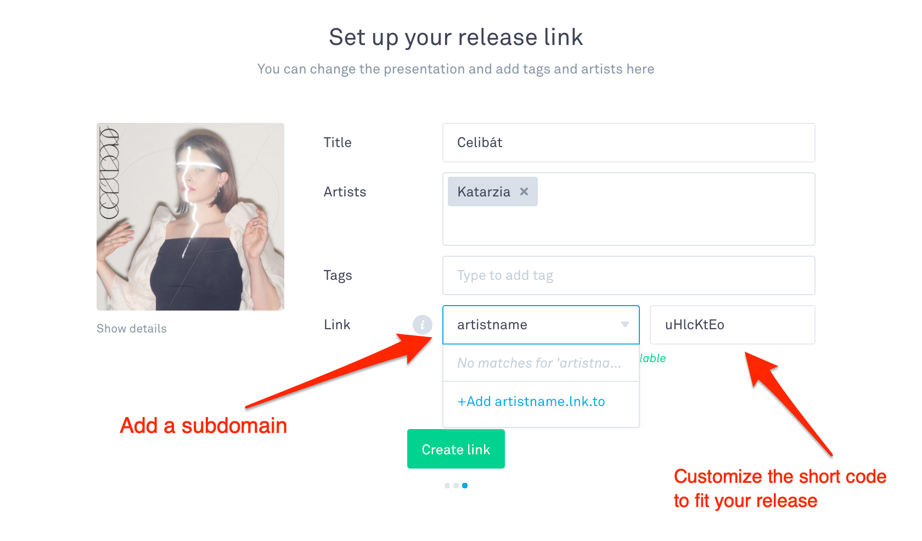The width and height of the screenshot is (922, 541).
Task: Select the +Add artistname.lnk.to option
Action: [x=531, y=402]
